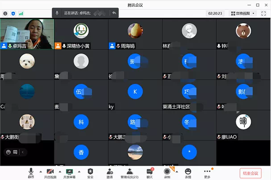Expand video options arrow
The image size is (271, 180).
tap(60, 172)
